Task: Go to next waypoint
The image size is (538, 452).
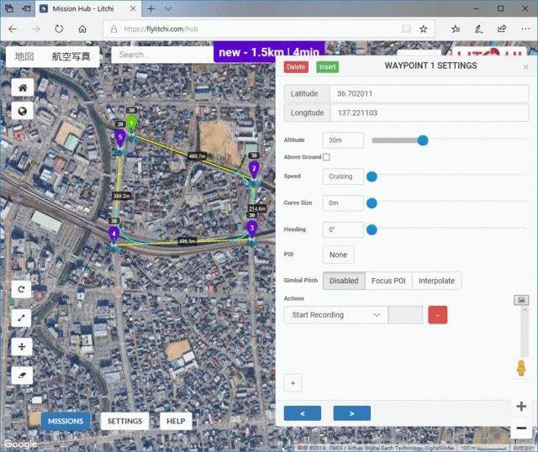Action: [351, 413]
